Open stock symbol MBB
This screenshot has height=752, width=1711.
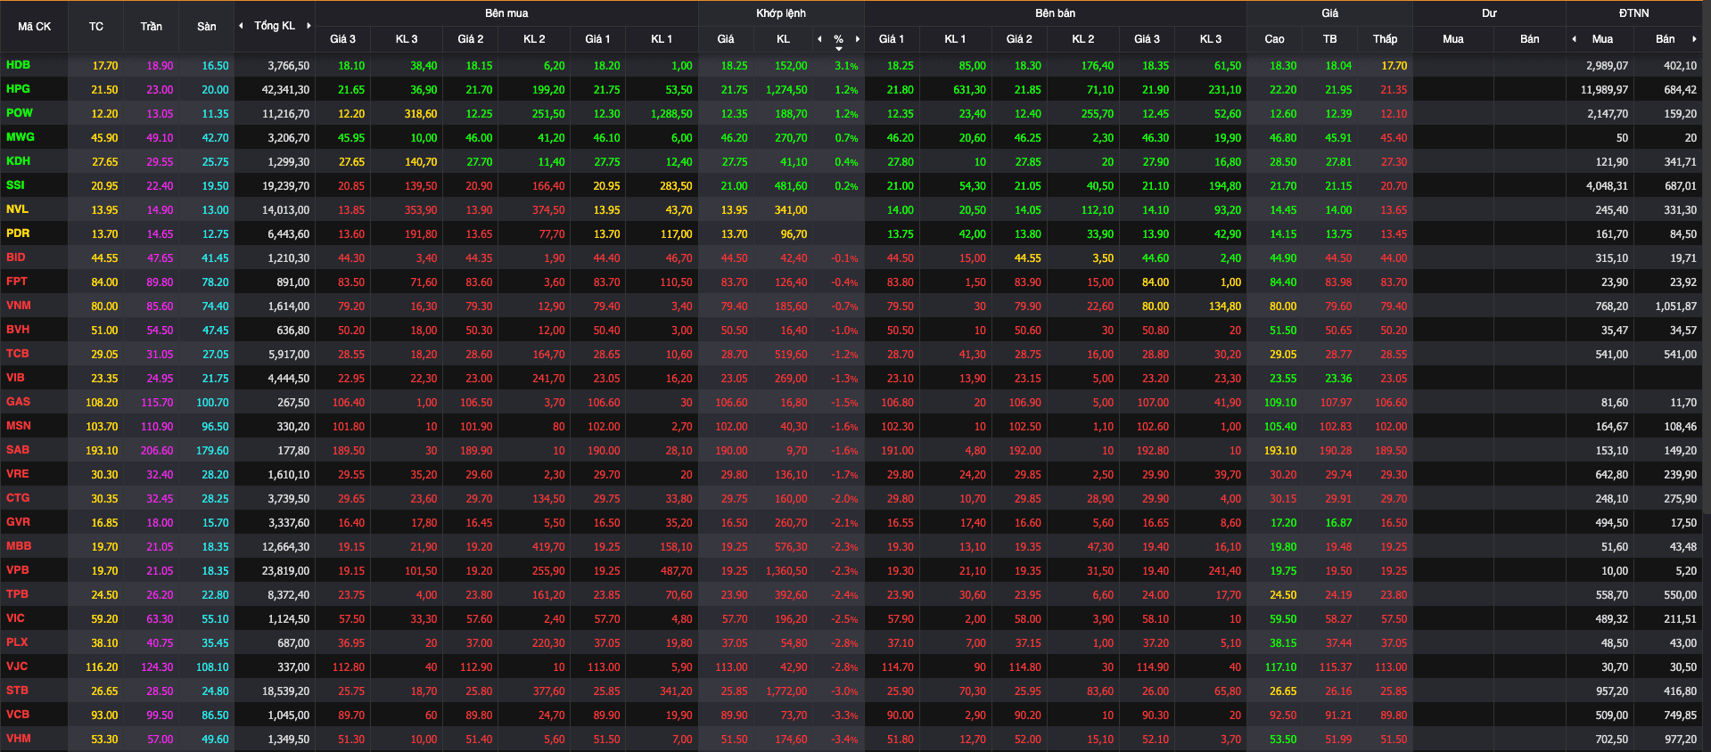point(18,546)
